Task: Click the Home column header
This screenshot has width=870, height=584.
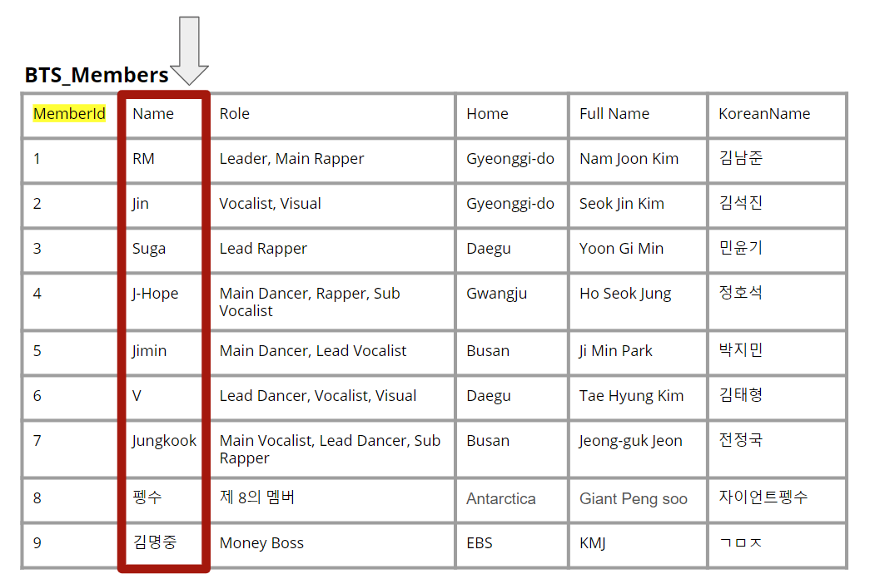Action: (487, 114)
